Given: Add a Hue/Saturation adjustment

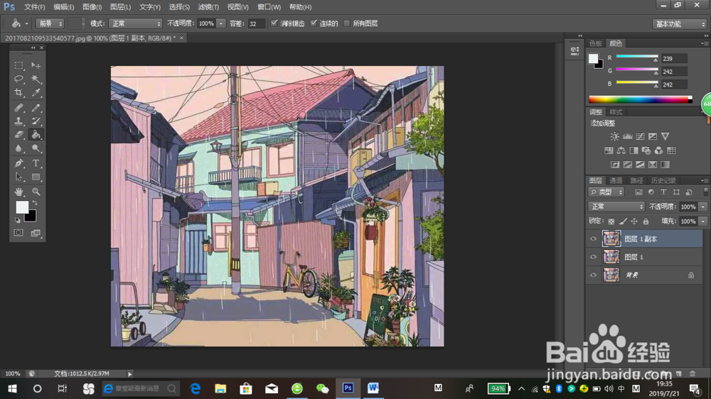Looking at the screenshot, I should pos(609,151).
